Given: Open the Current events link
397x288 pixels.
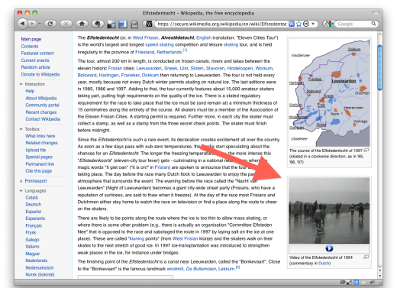Looking at the screenshot, I should click(35, 60).
